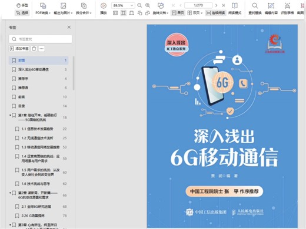Click the book cover page in viewer
The height and width of the screenshot is (229, 306).
pos(222,126)
